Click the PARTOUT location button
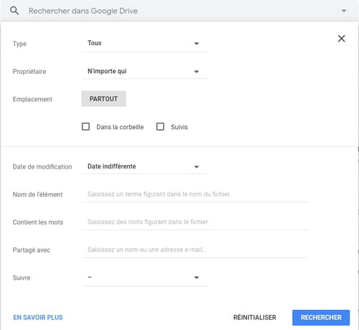The width and height of the screenshot is (359, 330). point(103,99)
